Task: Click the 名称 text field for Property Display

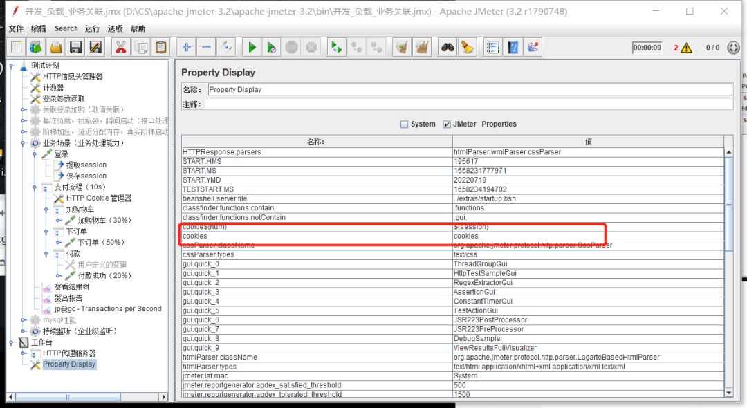Action: [468, 89]
